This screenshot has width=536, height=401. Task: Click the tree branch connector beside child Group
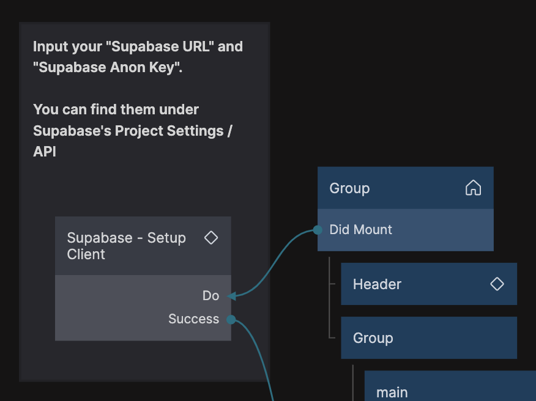click(332, 337)
